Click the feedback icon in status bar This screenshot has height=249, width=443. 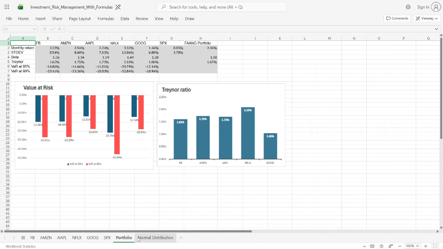click(x=390, y=246)
